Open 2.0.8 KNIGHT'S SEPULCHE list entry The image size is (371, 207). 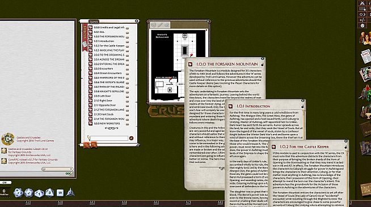pos(109,92)
